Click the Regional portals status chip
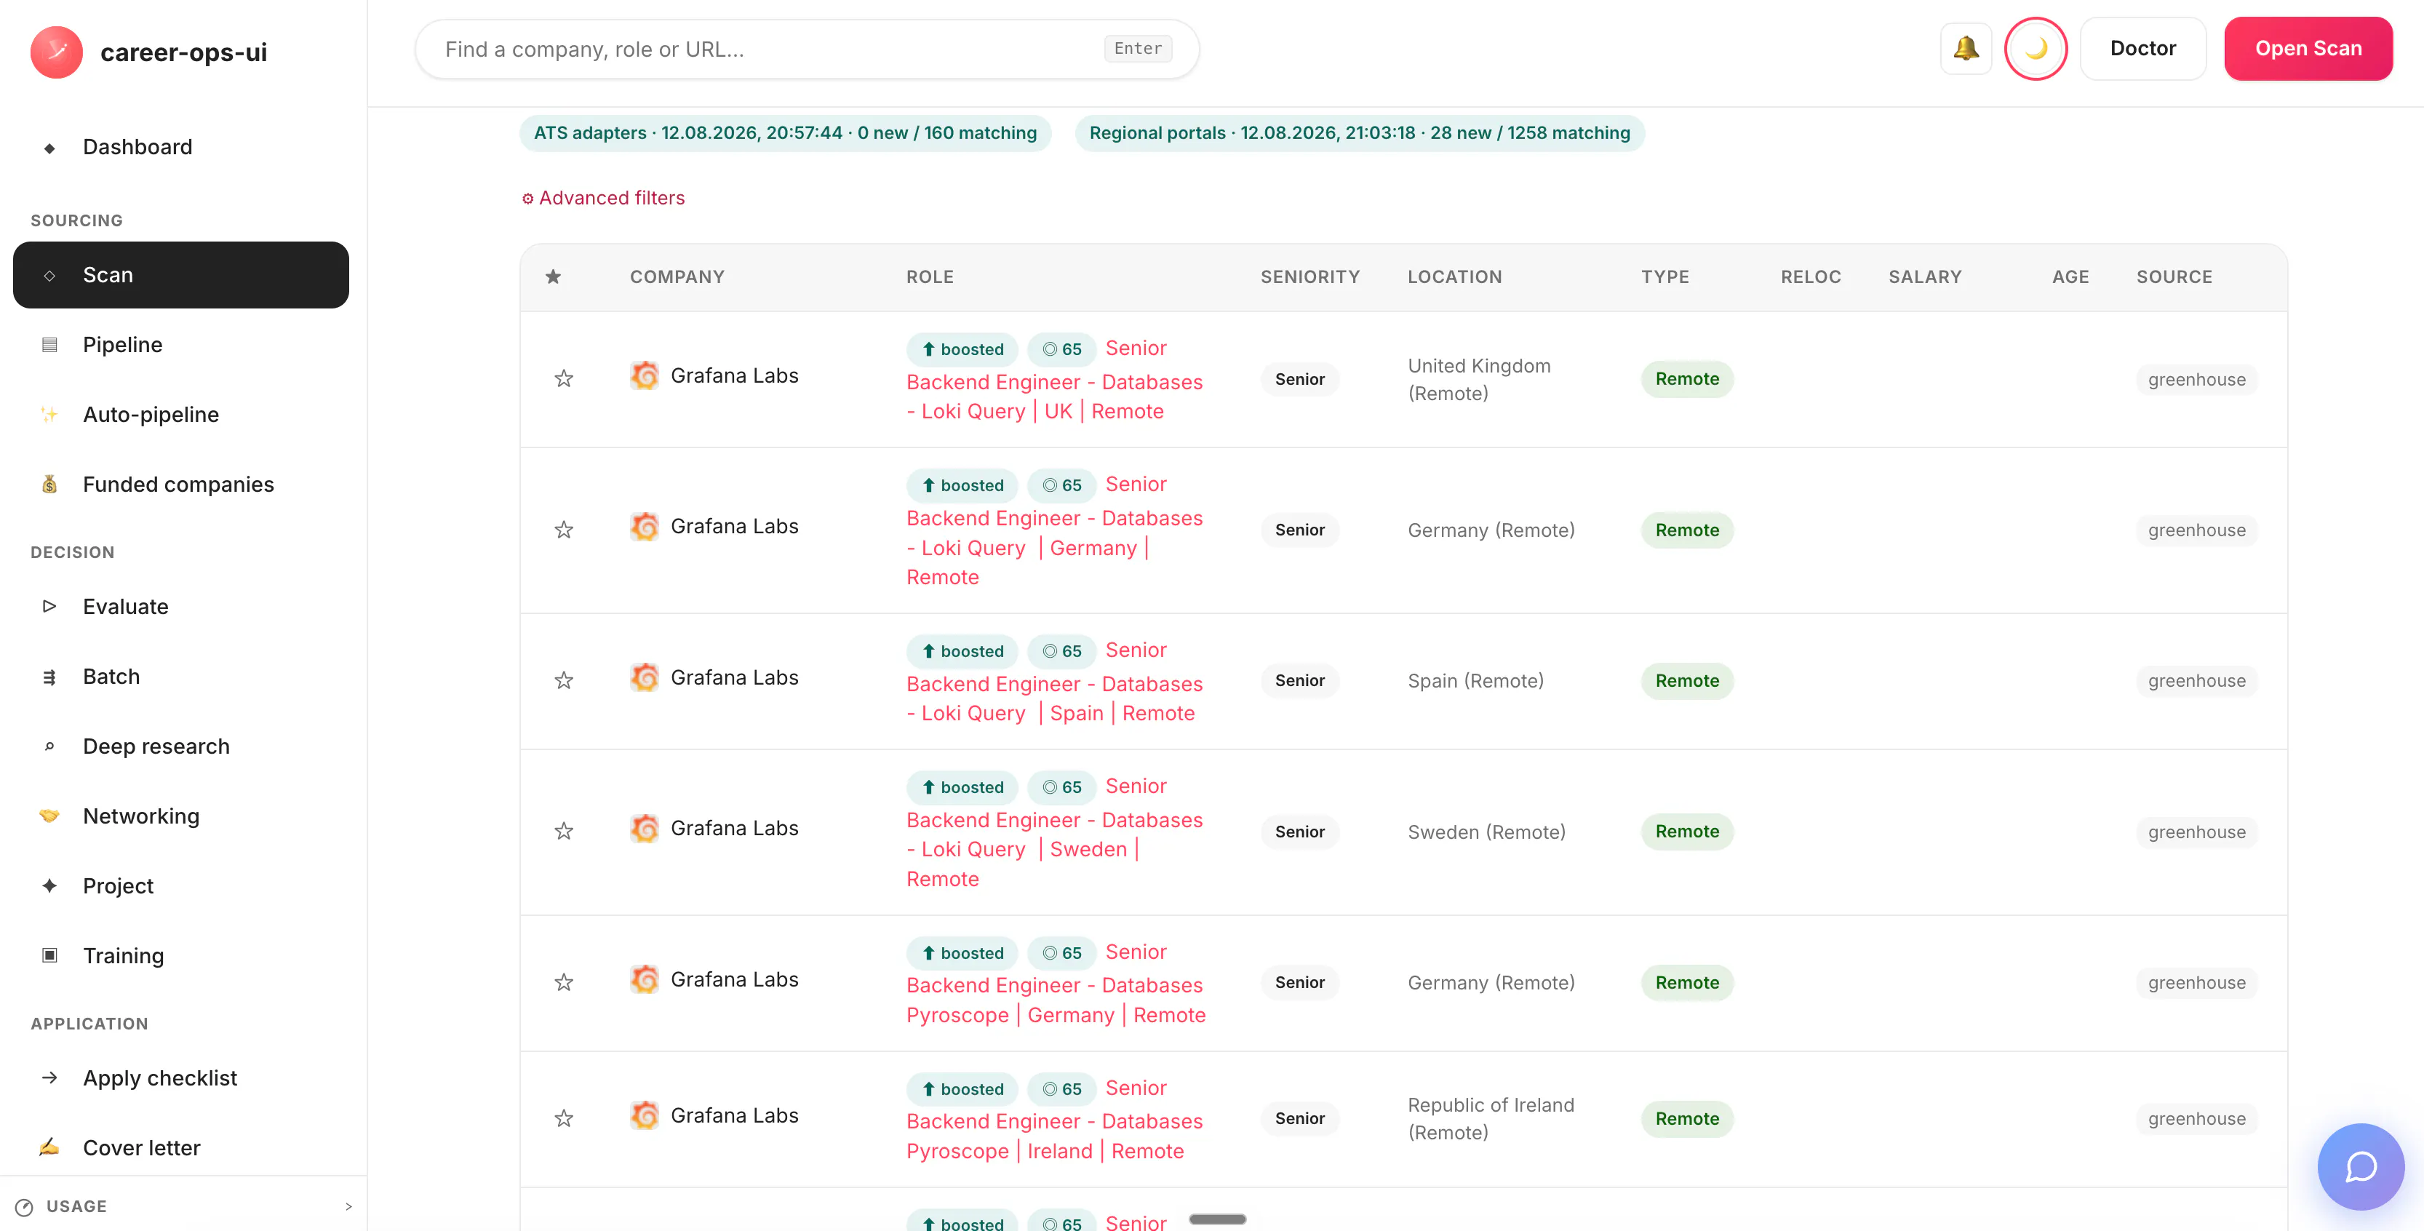The image size is (2424, 1231). 1360,132
